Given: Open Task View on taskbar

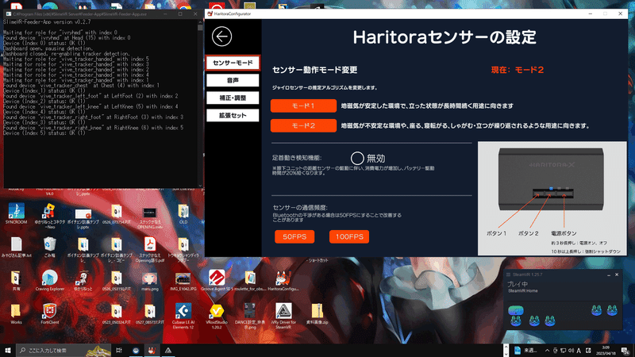Looking at the screenshot, I should [118, 350].
